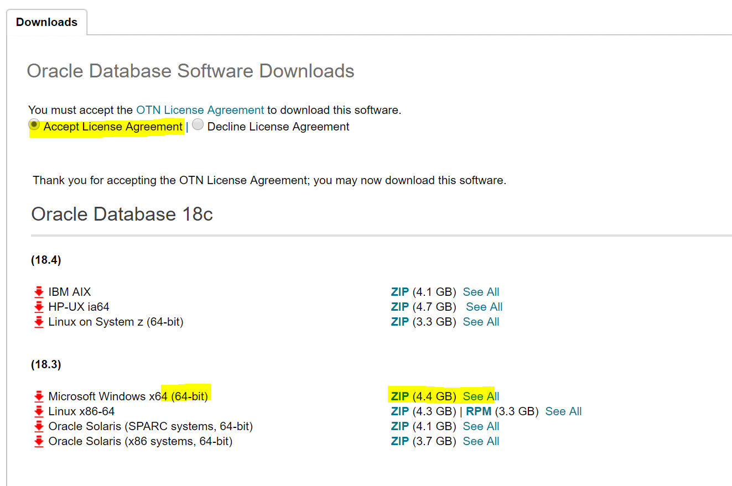Download the ZIP for Microsoft Windows x64
732x486 pixels.
coord(399,396)
